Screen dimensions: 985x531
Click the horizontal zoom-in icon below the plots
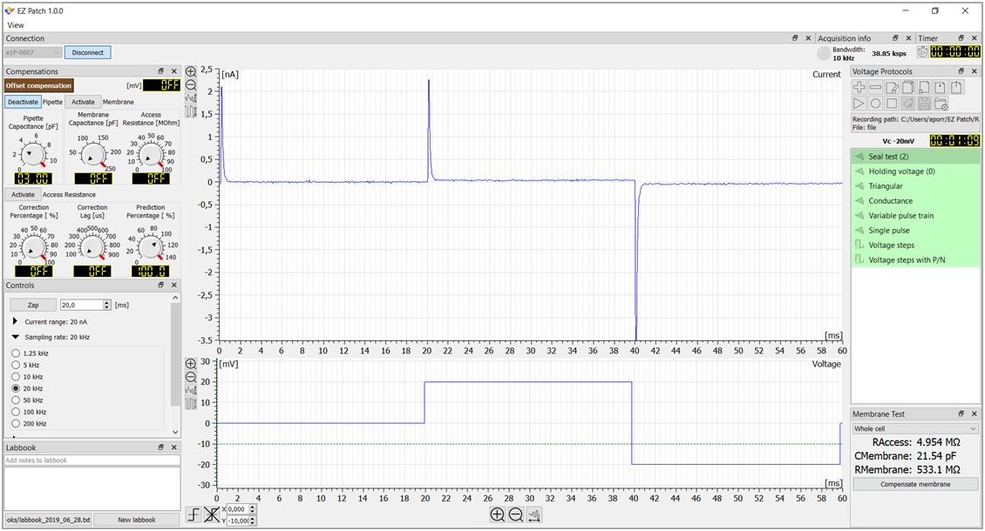[x=497, y=514]
